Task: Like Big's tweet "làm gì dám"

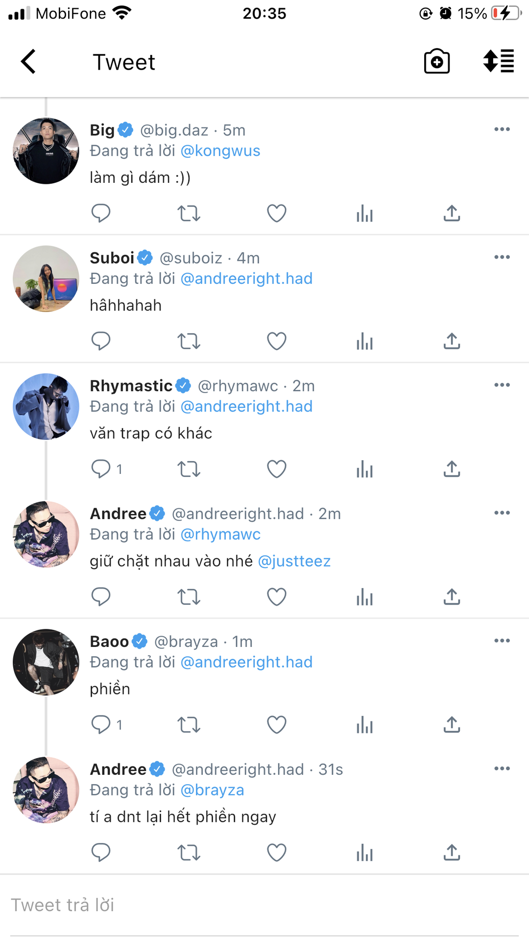Action: click(277, 213)
